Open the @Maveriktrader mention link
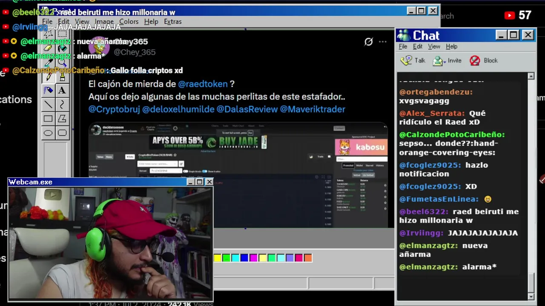The width and height of the screenshot is (545, 306). click(313, 109)
